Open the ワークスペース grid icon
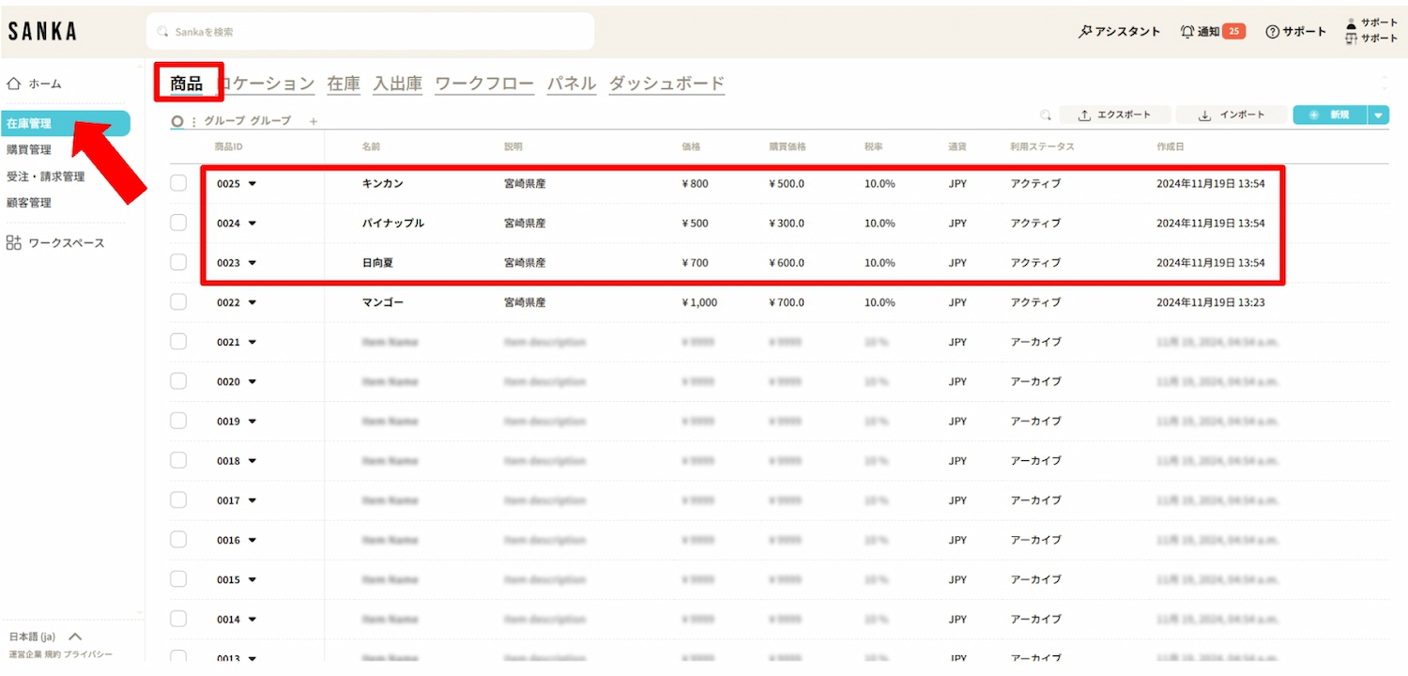 [x=14, y=243]
